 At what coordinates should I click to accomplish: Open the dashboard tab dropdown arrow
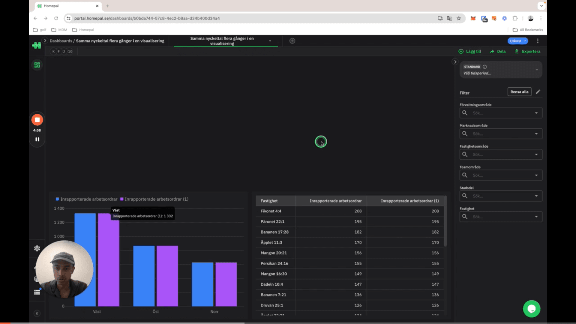point(270,41)
